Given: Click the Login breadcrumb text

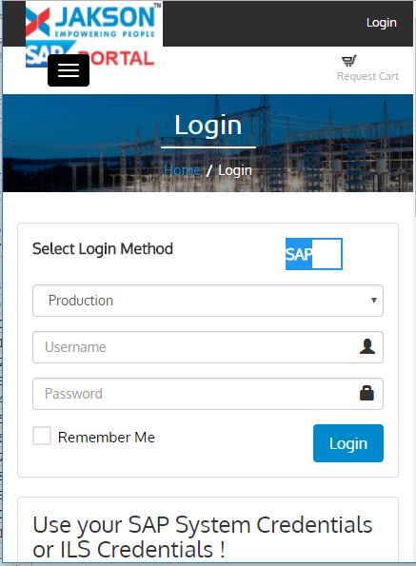Looking at the screenshot, I should [x=235, y=170].
